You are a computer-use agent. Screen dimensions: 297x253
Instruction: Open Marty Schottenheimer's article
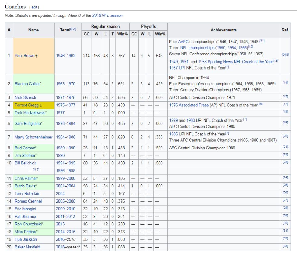33,137
